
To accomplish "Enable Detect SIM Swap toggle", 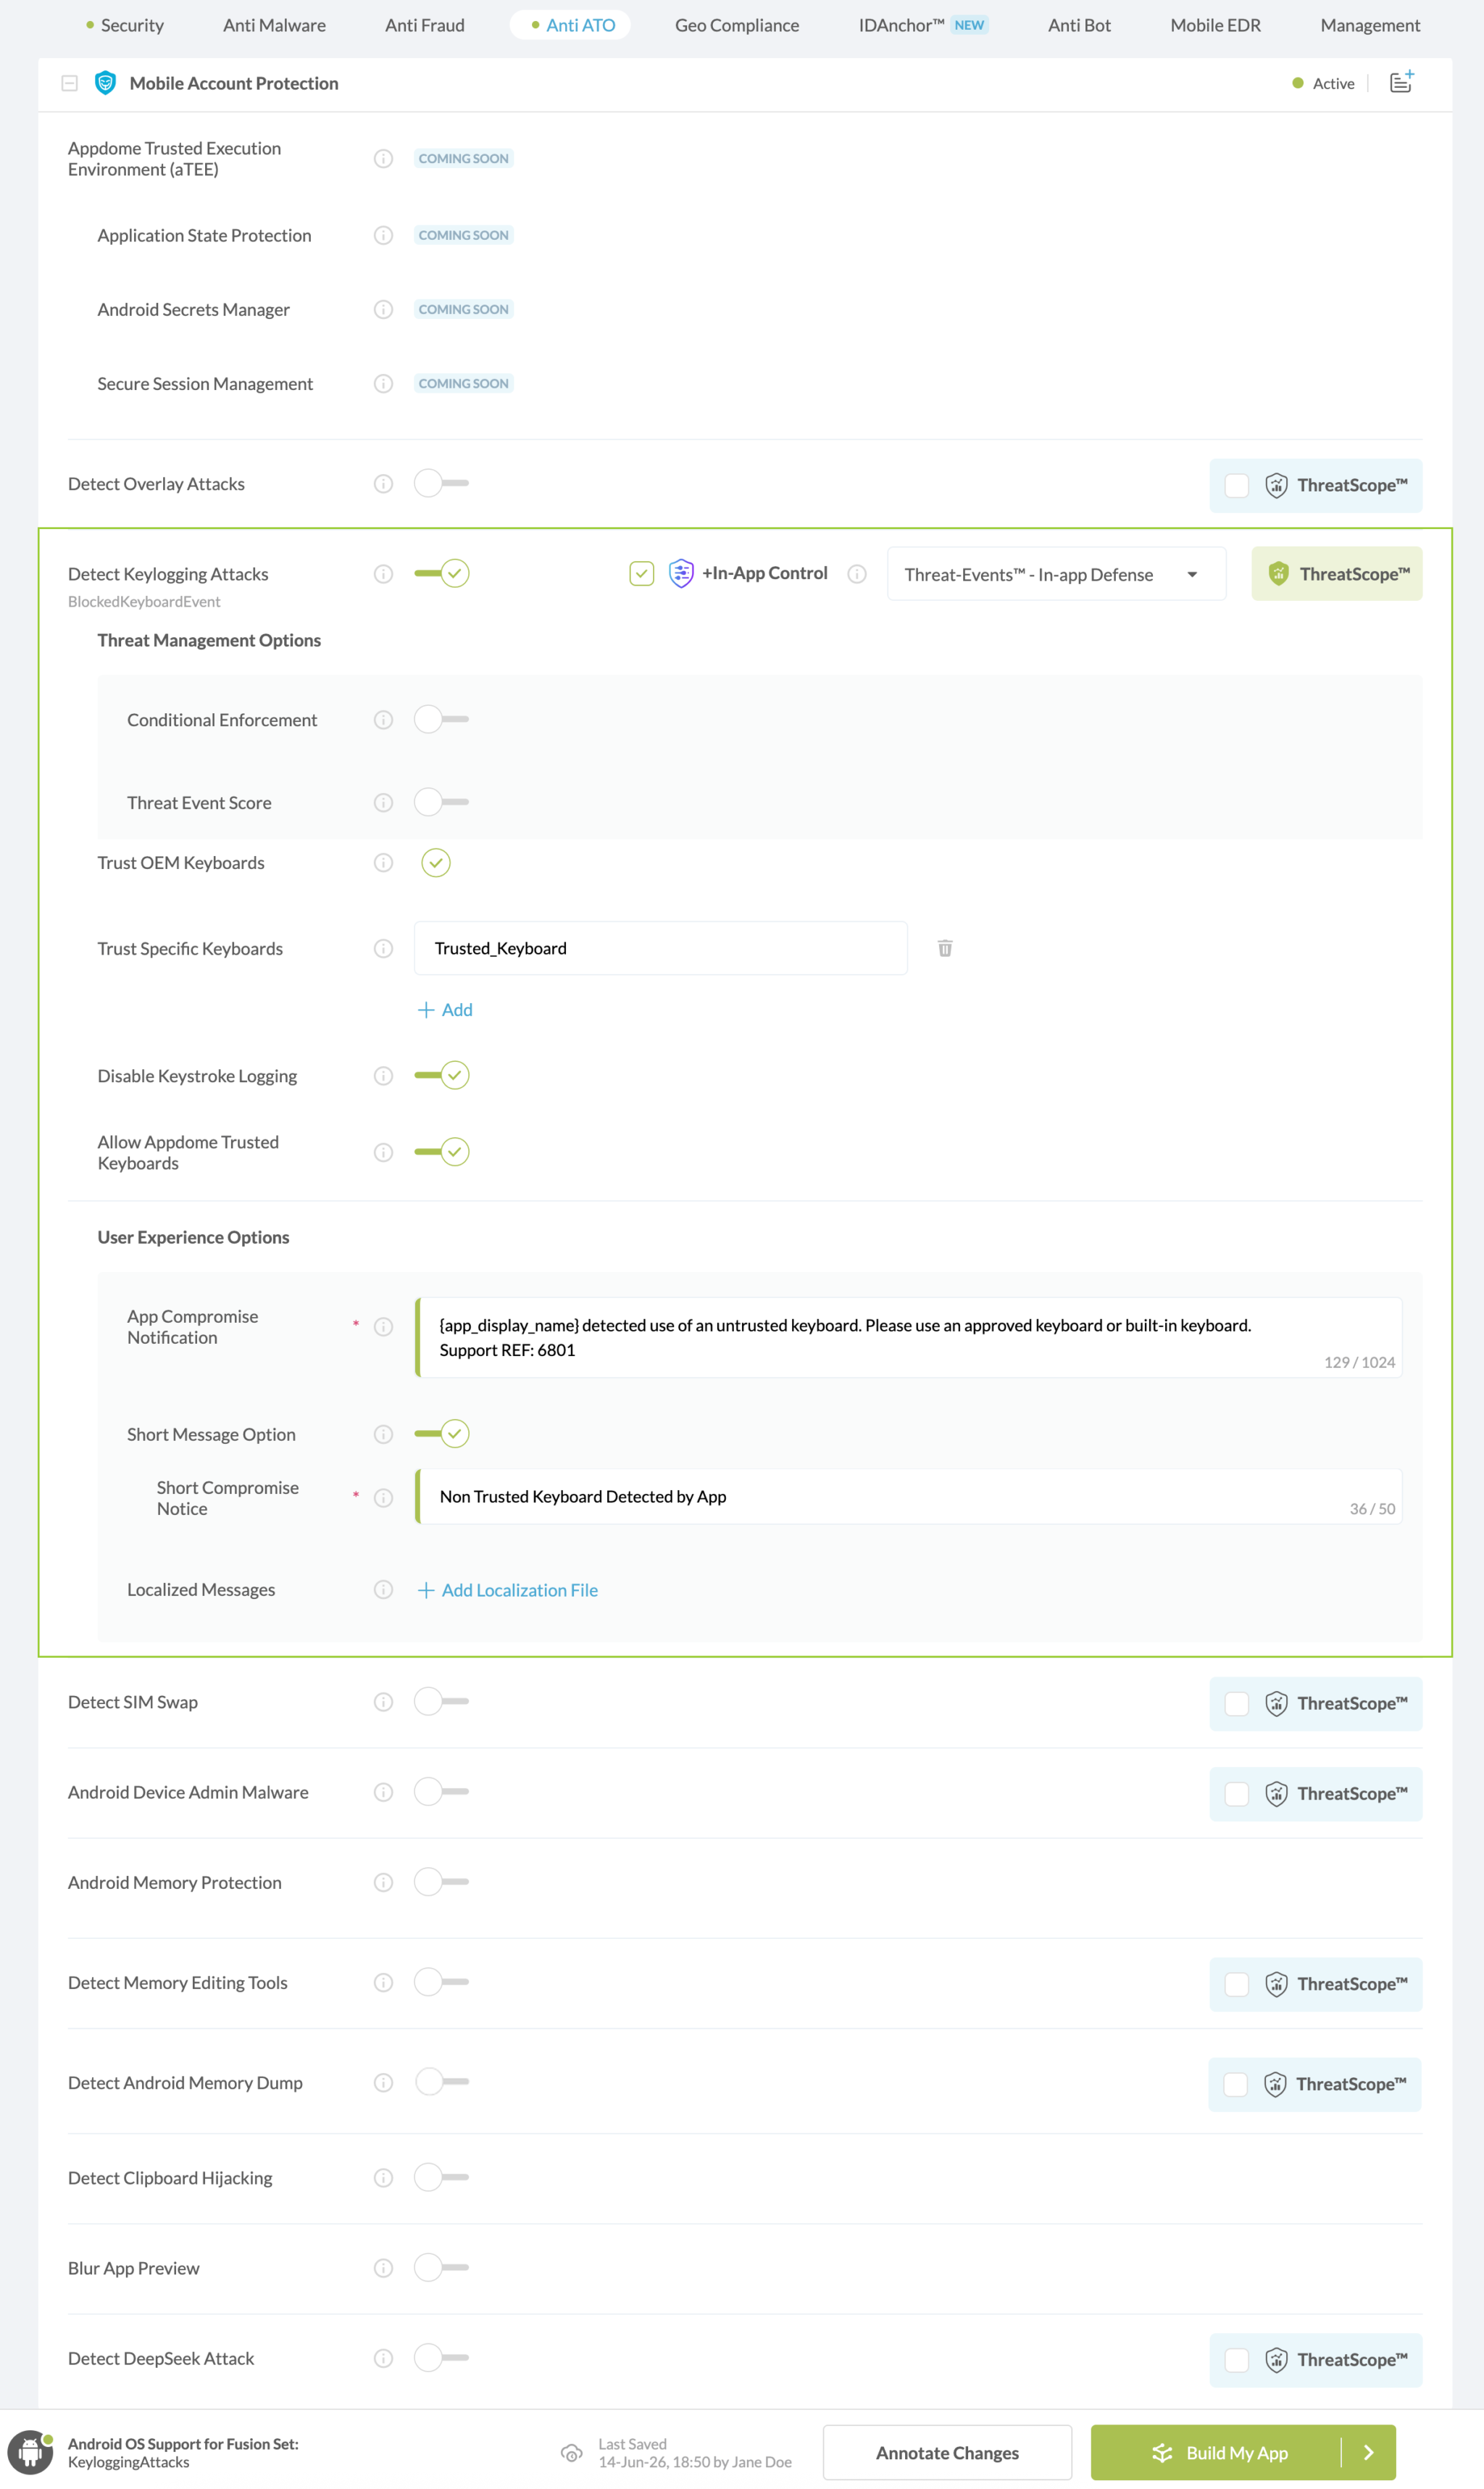I will coord(441,1701).
